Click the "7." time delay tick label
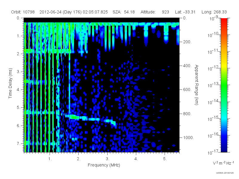Image resolution: width=239 pixels, height=179 pixels. coord(19,143)
